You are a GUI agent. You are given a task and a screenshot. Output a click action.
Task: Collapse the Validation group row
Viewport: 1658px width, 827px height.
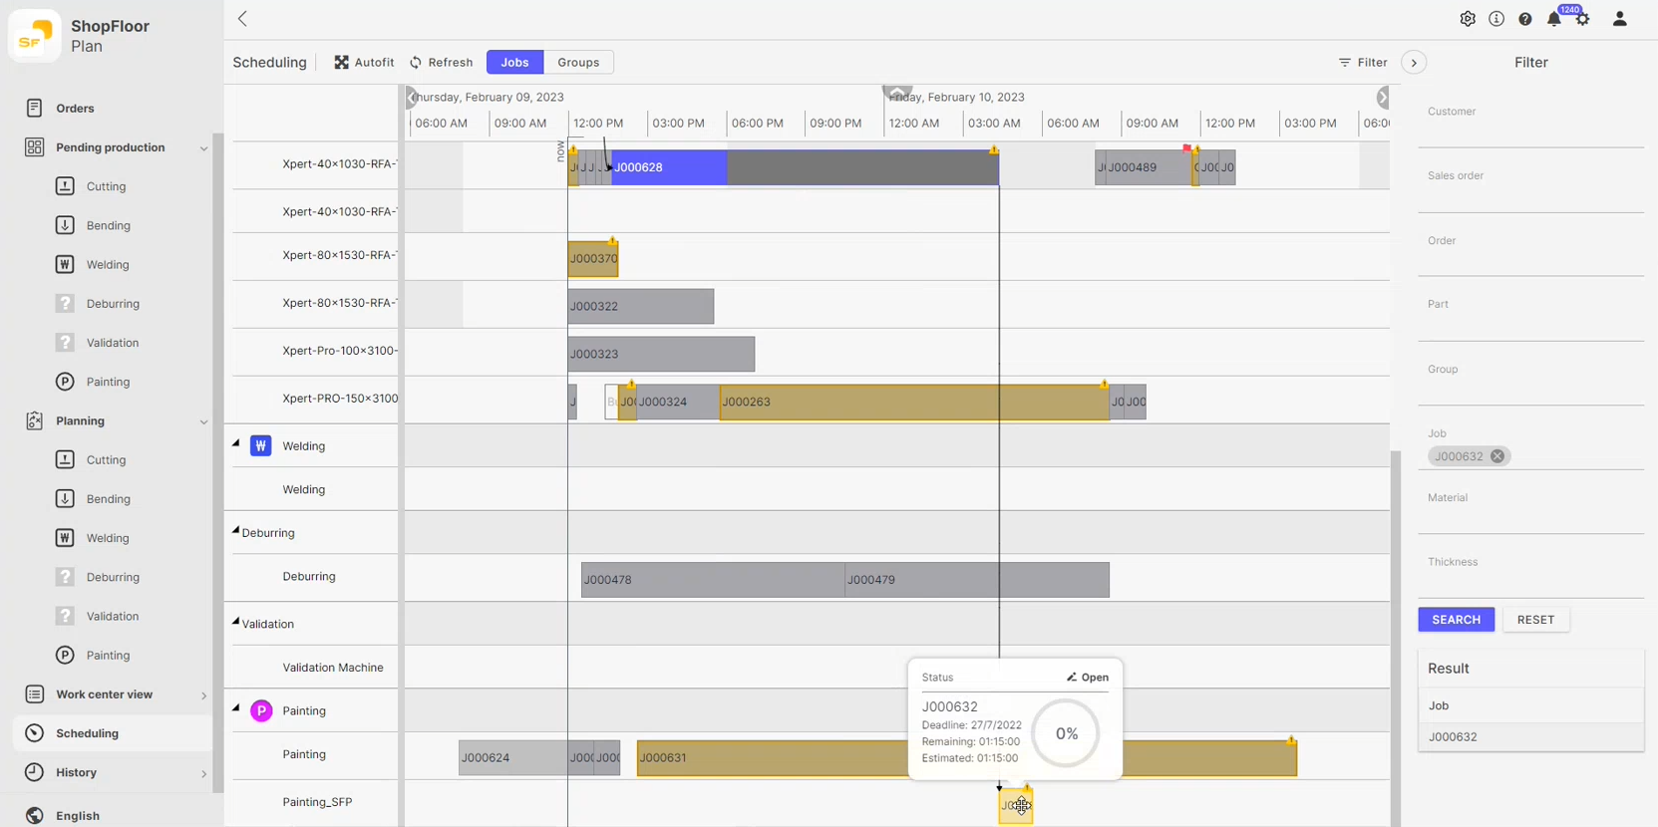pyautogui.click(x=236, y=621)
